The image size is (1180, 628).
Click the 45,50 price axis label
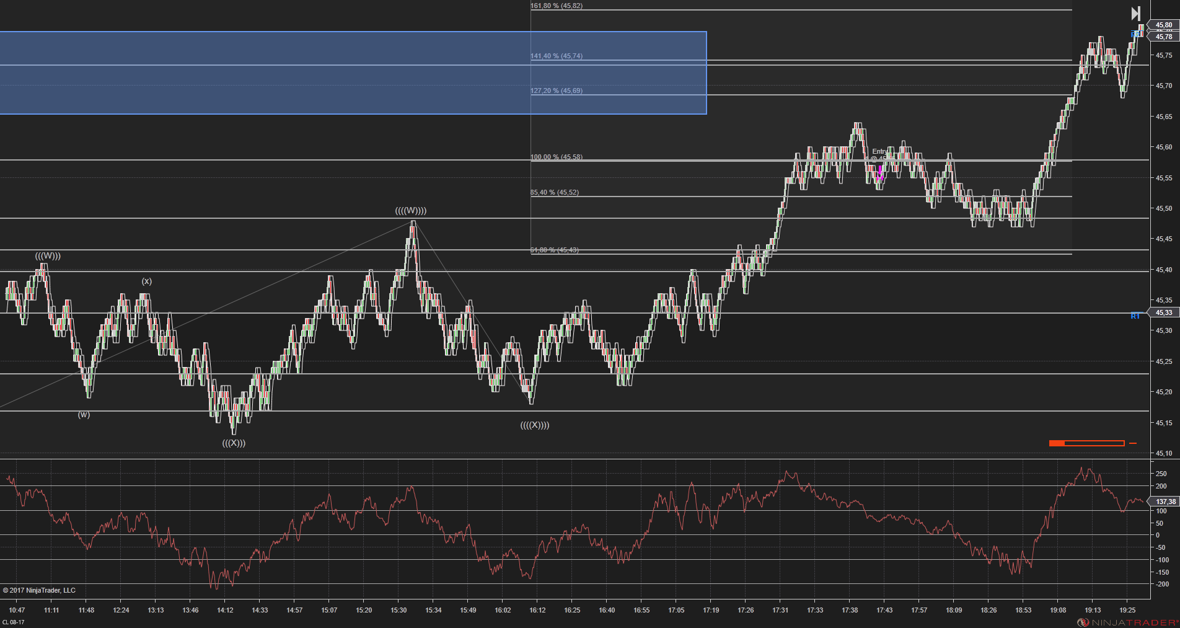click(1164, 208)
